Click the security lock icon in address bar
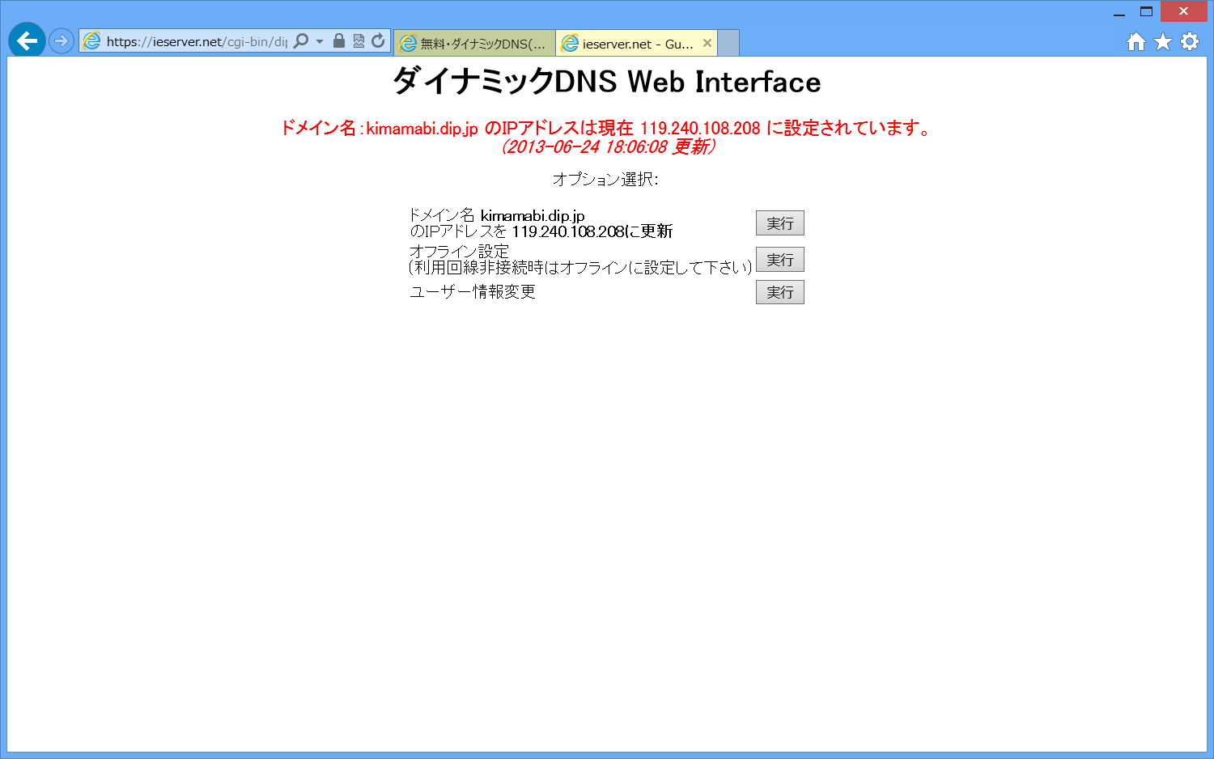The image size is (1214, 759). [338, 40]
